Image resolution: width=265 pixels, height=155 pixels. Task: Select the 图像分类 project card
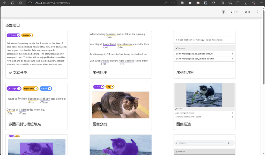pos(120,106)
